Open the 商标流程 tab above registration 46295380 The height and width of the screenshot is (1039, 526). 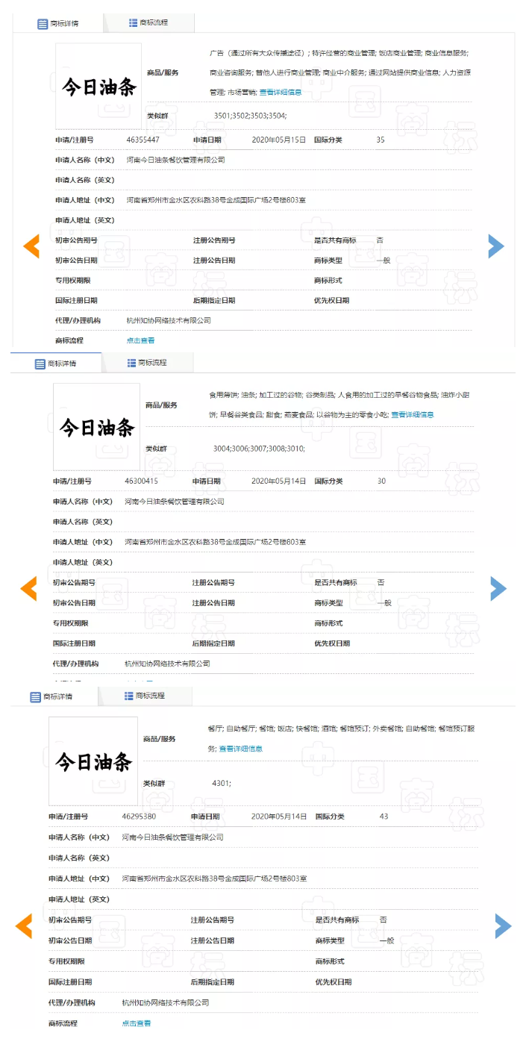click(x=145, y=696)
